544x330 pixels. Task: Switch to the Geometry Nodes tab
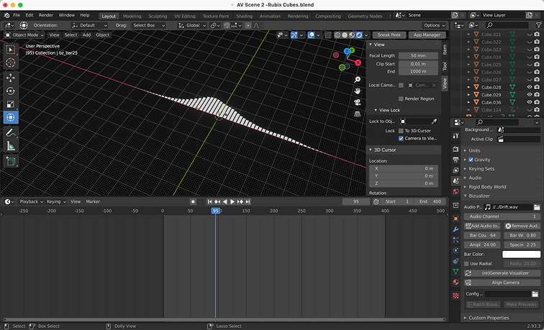[x=365, y=16]
